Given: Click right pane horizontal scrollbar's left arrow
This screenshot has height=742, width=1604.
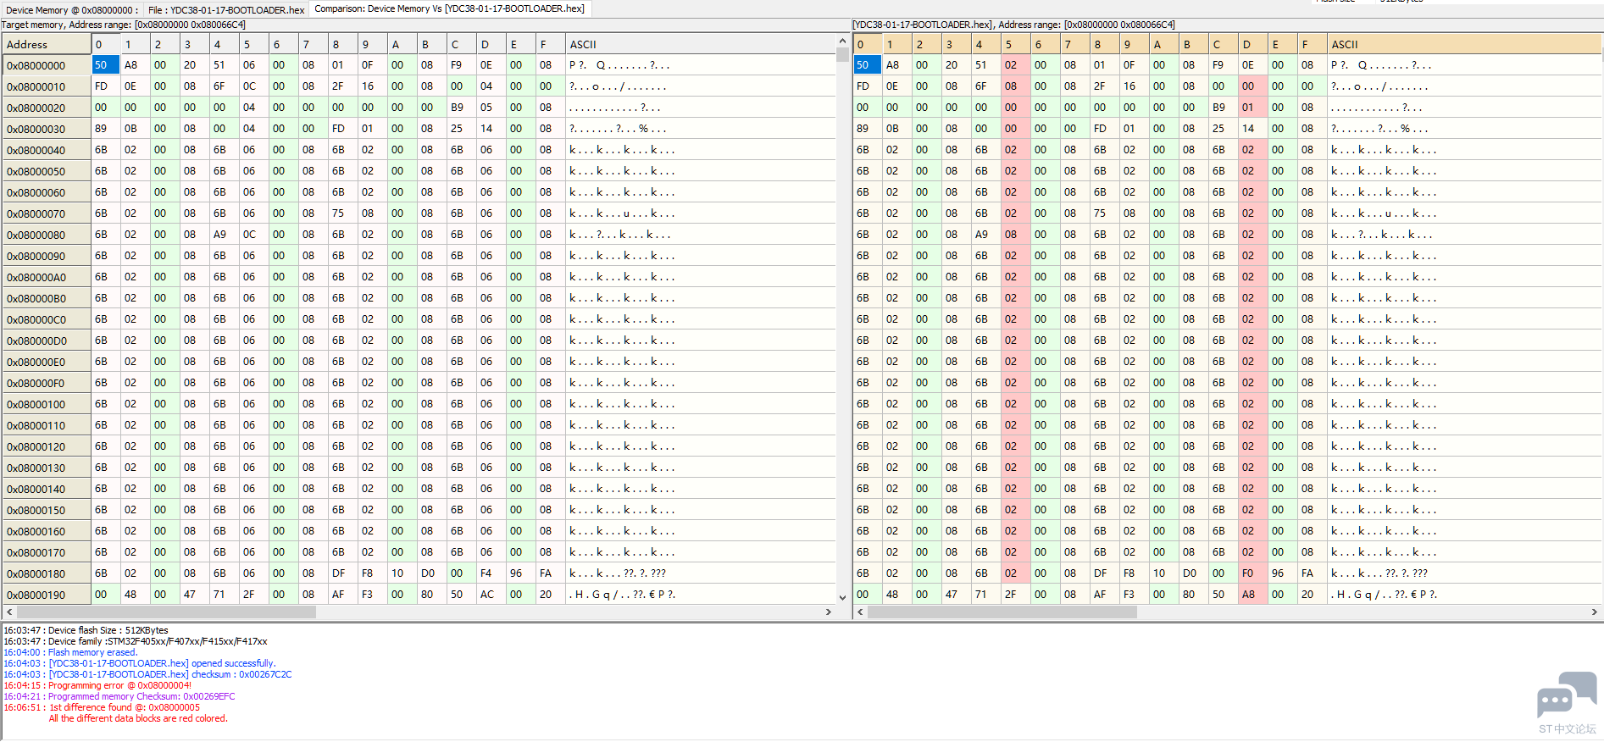Looking at the screenshot, I should point(860,612).
